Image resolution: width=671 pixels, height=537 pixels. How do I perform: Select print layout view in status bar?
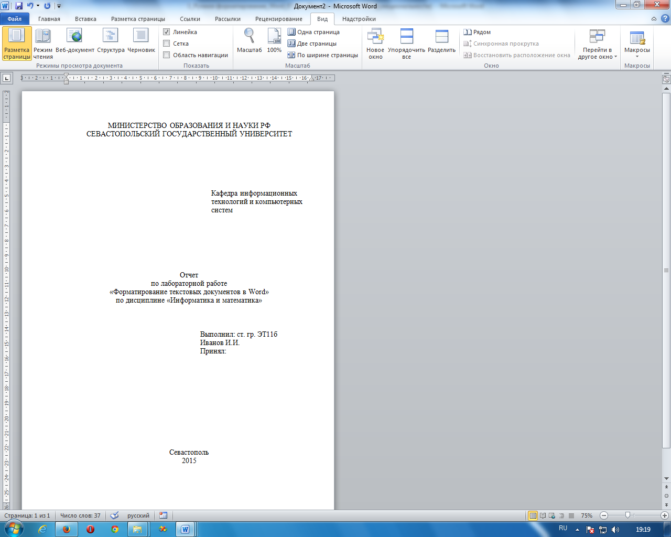(533, 515)
